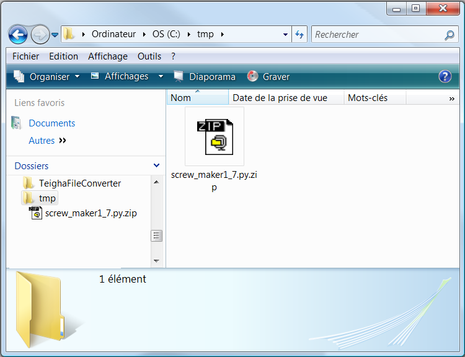Go back with the blue Back arrow
Image resolution: width=465 pixels, height=357 pixels.
click(18, 34)
